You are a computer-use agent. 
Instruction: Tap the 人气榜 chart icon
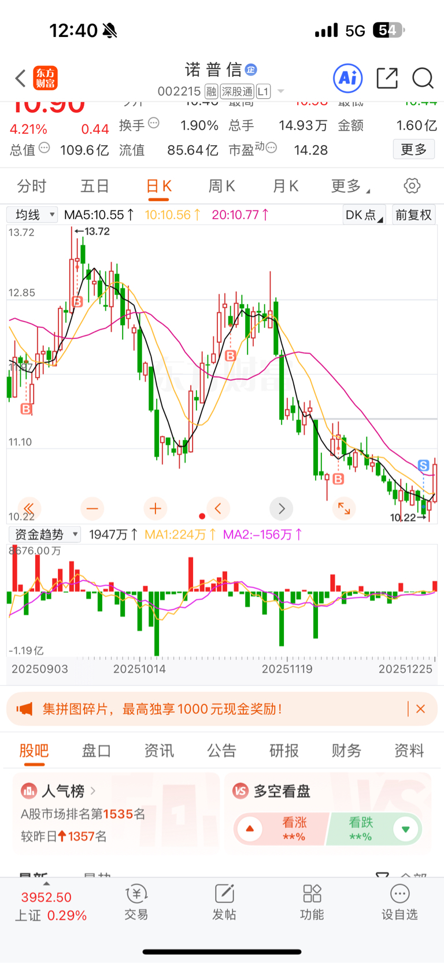point(29,791)
